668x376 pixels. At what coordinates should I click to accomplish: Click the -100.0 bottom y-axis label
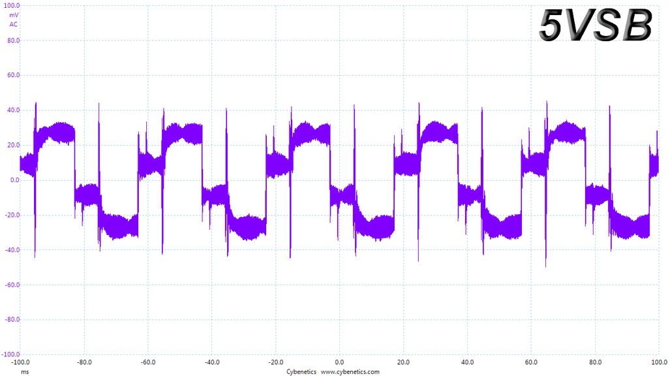(x=10, y=354)
